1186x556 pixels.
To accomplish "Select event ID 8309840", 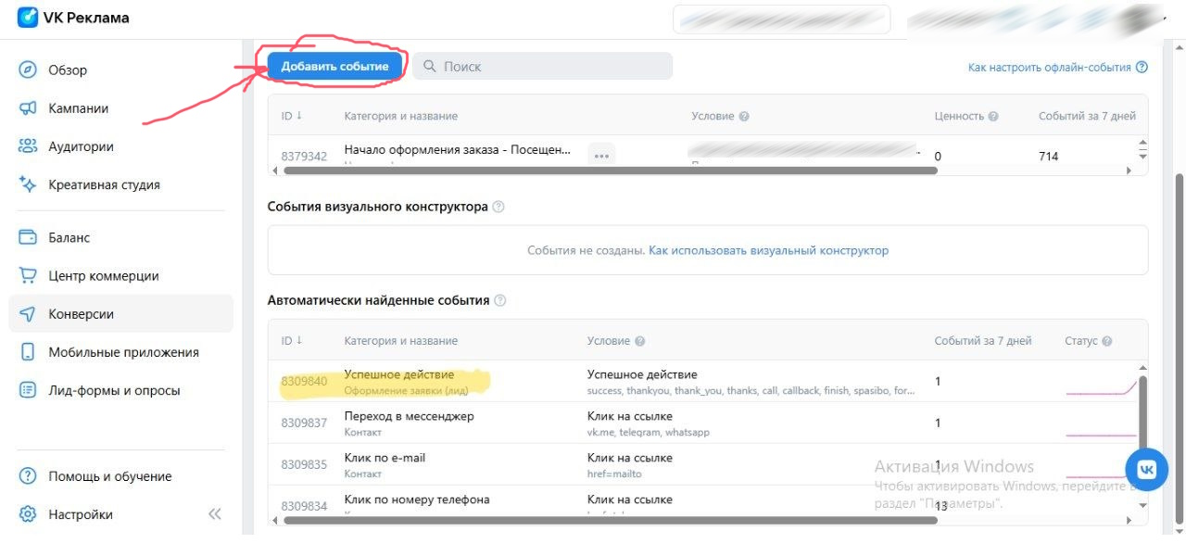I will tap(304, 382).
